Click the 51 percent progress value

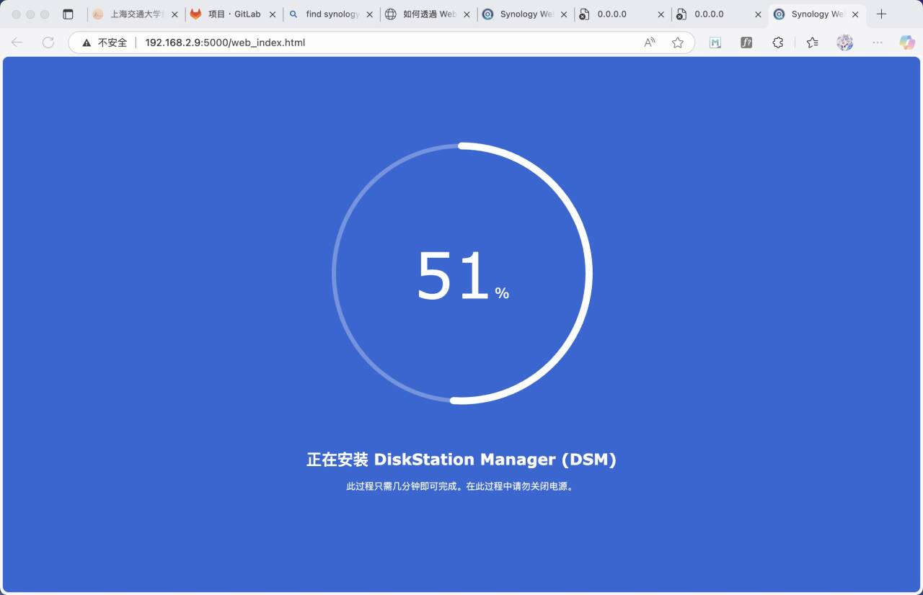click(x=463, y=276)
